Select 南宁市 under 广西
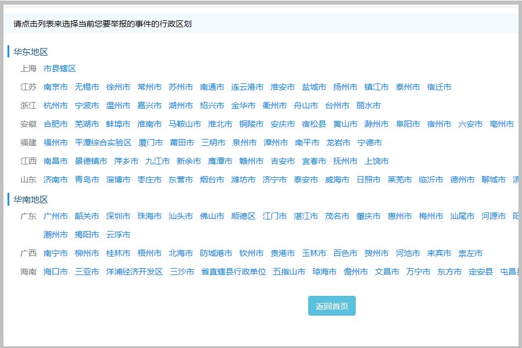 pos(56,252)
